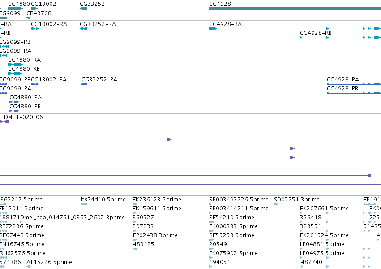Click the EK201524.5prime EST label
Screen dimensions: 381x269
tap(324, 235)
